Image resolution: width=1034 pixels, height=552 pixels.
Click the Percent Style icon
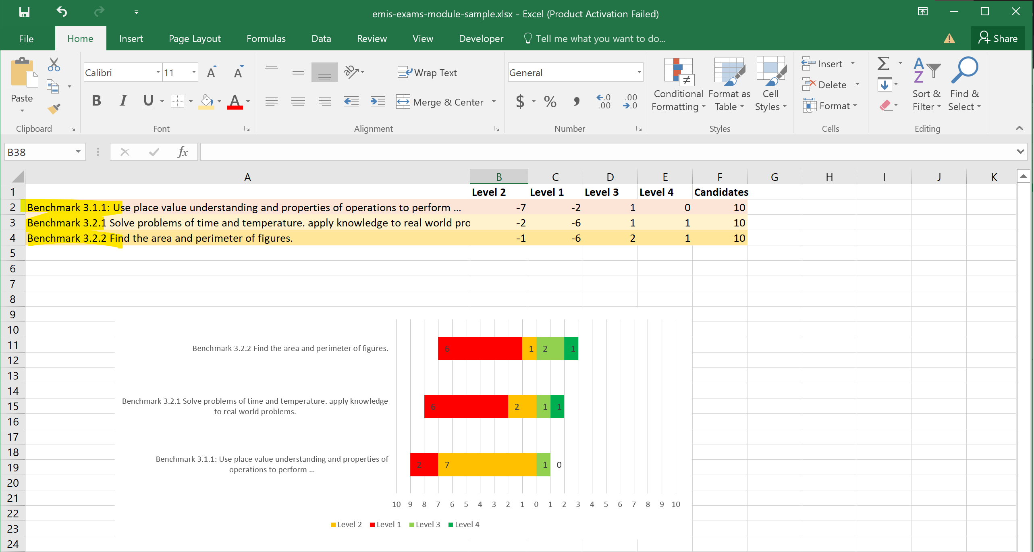pos(550,102)
